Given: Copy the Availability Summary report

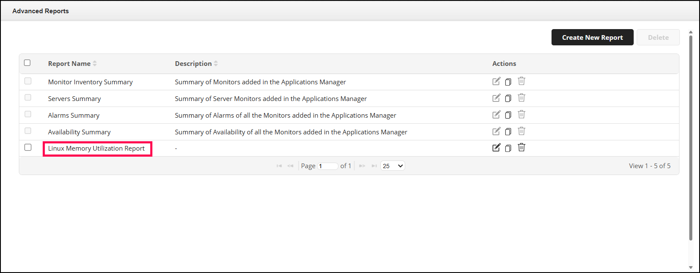Looking at the screenshot, I should [508, 132].
